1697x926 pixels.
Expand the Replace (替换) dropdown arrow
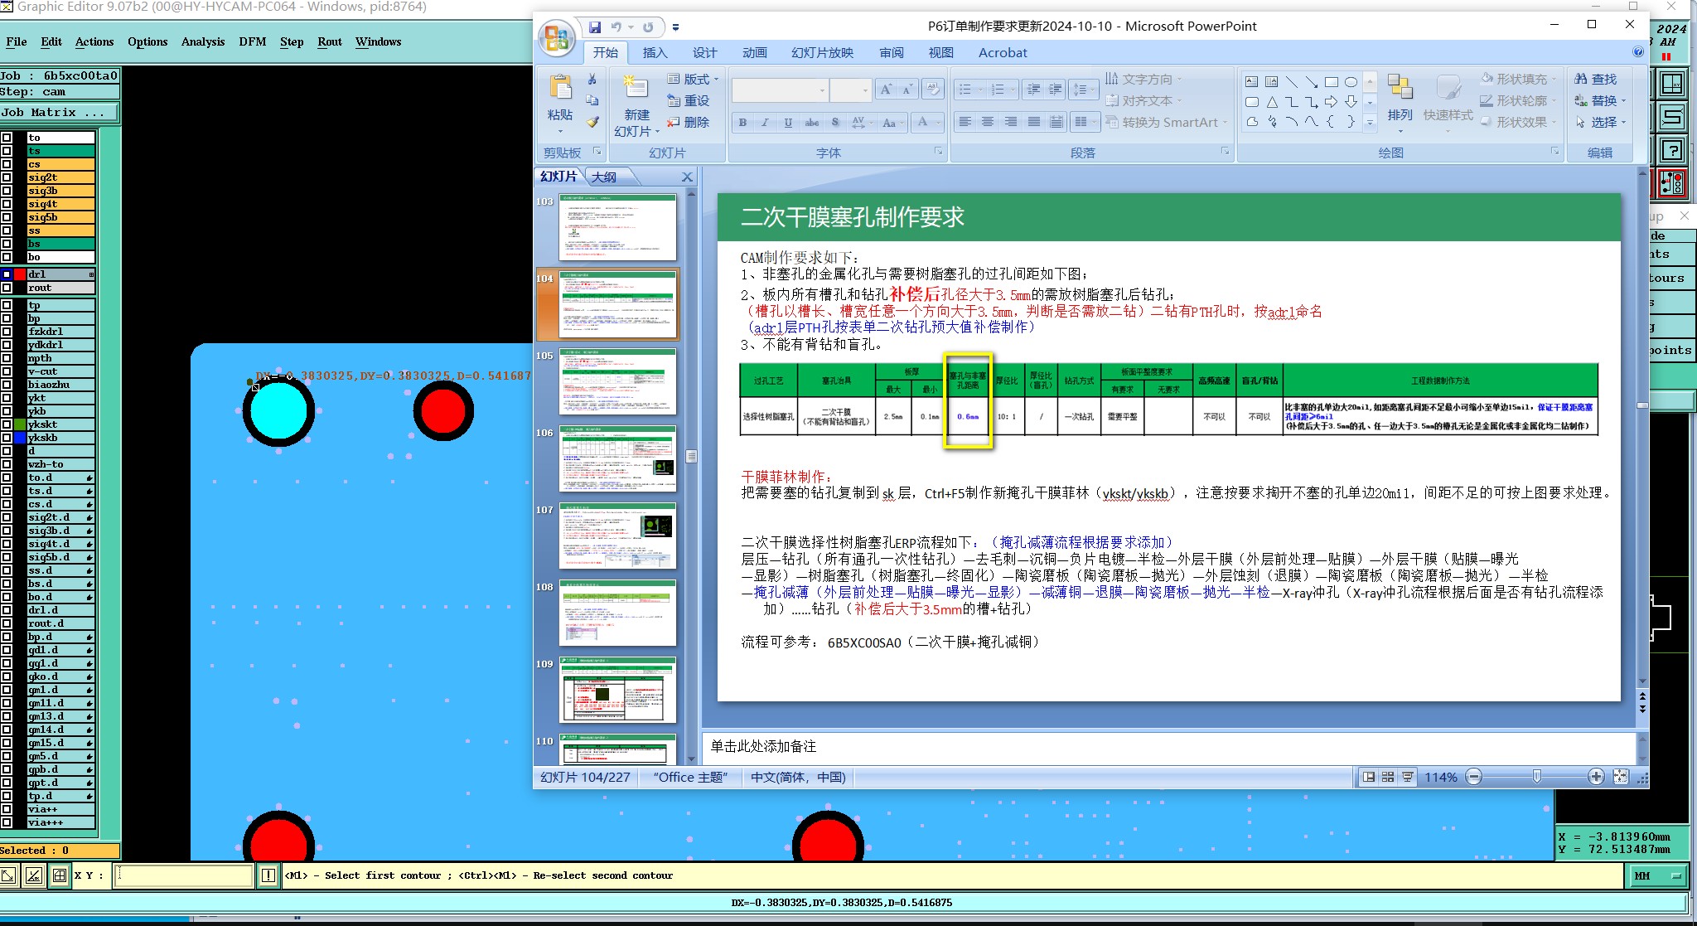[x=1623, y=100]
